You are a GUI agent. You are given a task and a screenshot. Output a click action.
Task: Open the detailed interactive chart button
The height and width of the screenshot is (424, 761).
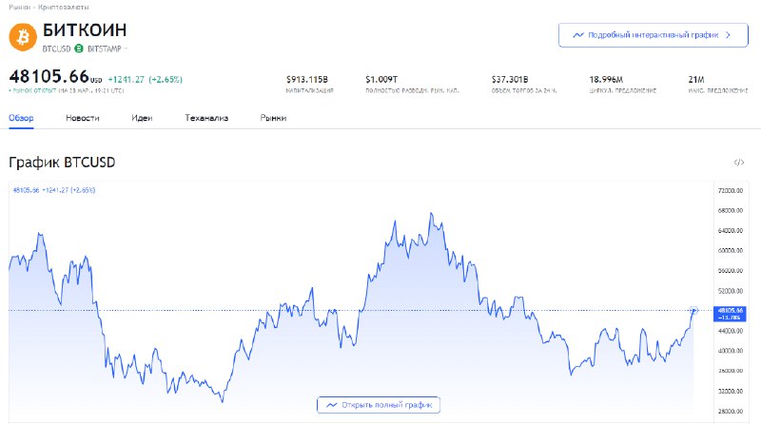654,35
